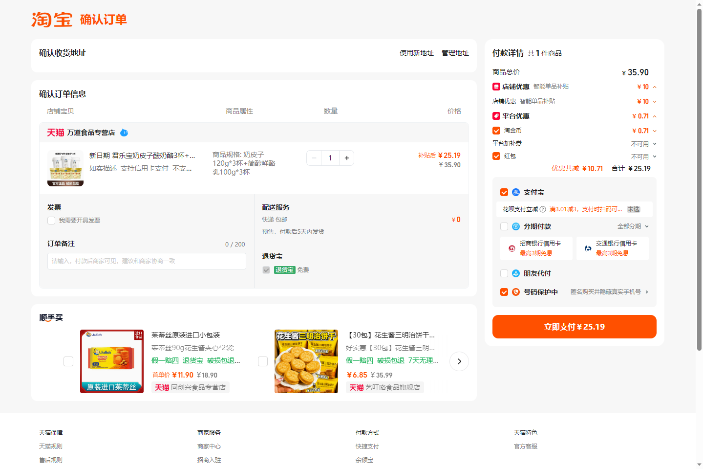Image resolution: width=703 pixels, height=469 pixels.
Task: Click the blue Alipay icon
Action: pos(516,192)
